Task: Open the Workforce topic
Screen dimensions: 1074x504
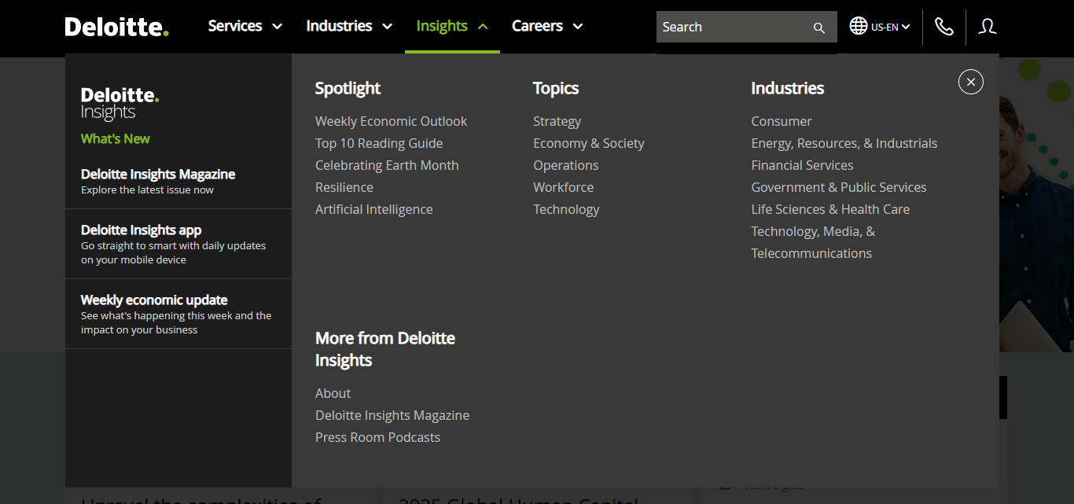Action: (564, 187)
